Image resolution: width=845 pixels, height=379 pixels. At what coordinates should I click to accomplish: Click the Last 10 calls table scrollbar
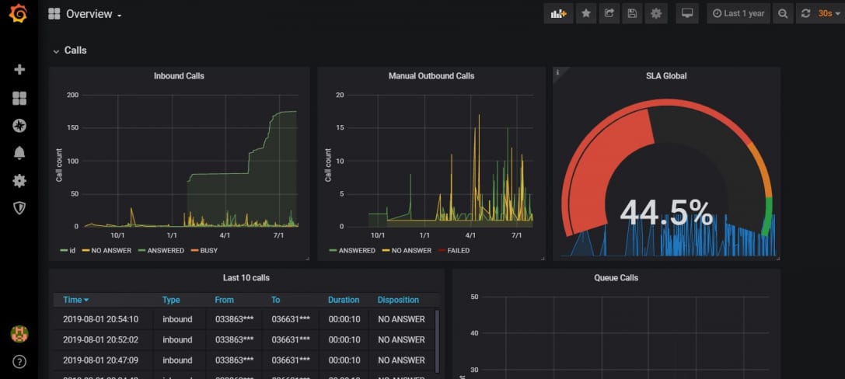coord(437,341)
